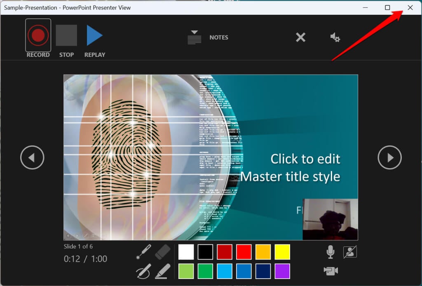Screen dimensions: 422x286
Task: Select the Highlighter tool
Action: click(x=163, y=271)
